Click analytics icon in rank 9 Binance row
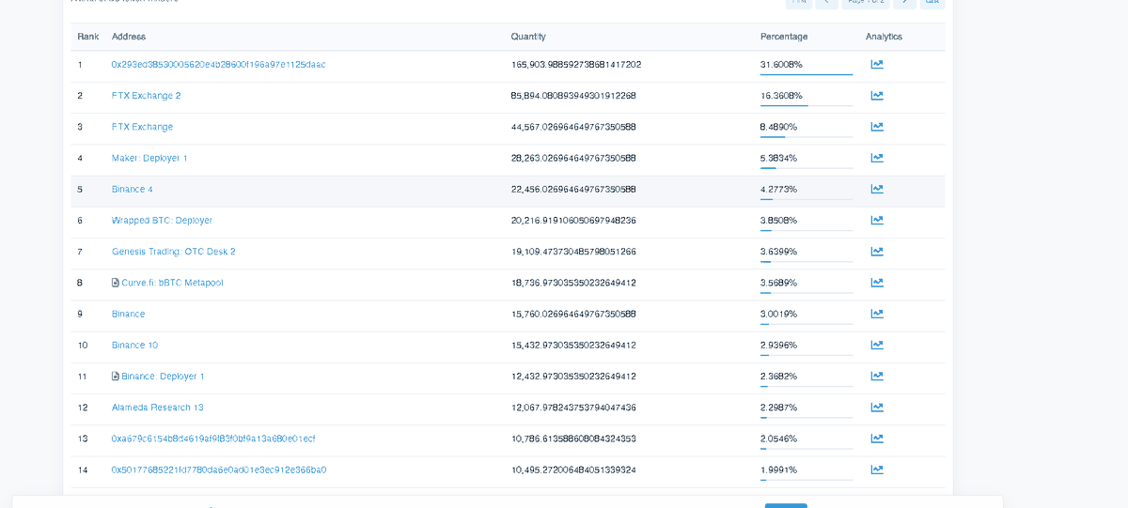The width and height of the screenshot is (1128, 508). [877, 314]
